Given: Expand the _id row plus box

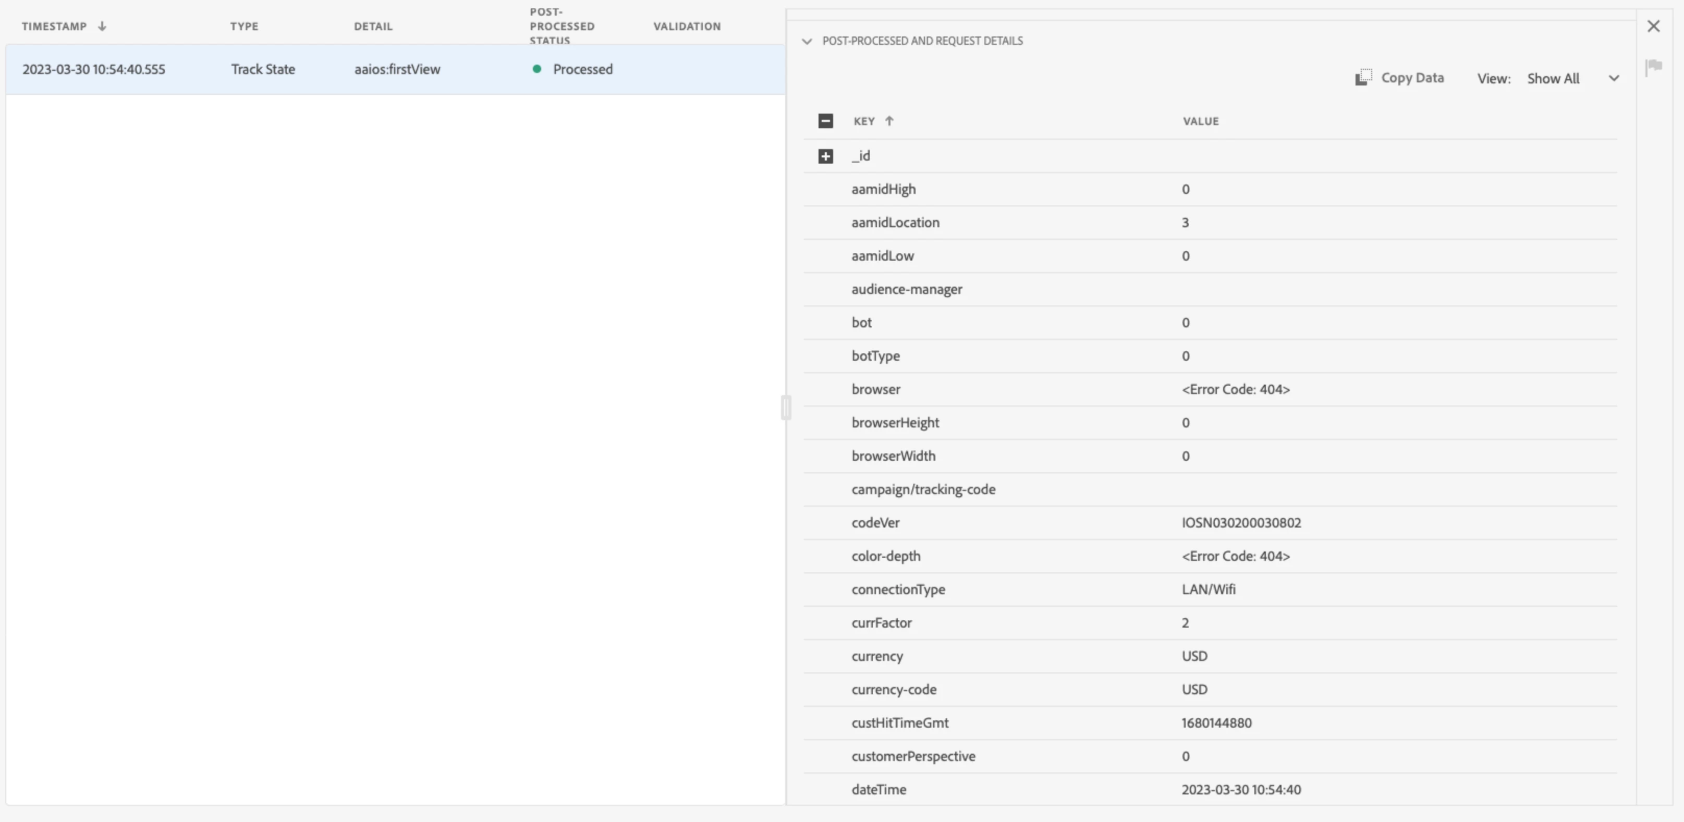Looking at the screenshot, I should (826, 156).
